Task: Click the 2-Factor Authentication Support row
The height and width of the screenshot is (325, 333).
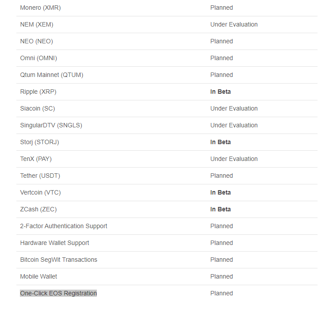Action: click(x=167, y=226)
